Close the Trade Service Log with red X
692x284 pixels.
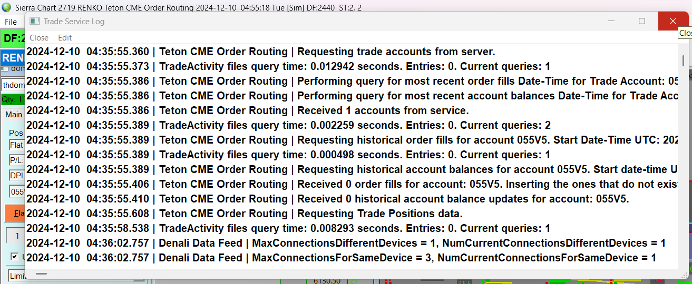coord(673,21)
